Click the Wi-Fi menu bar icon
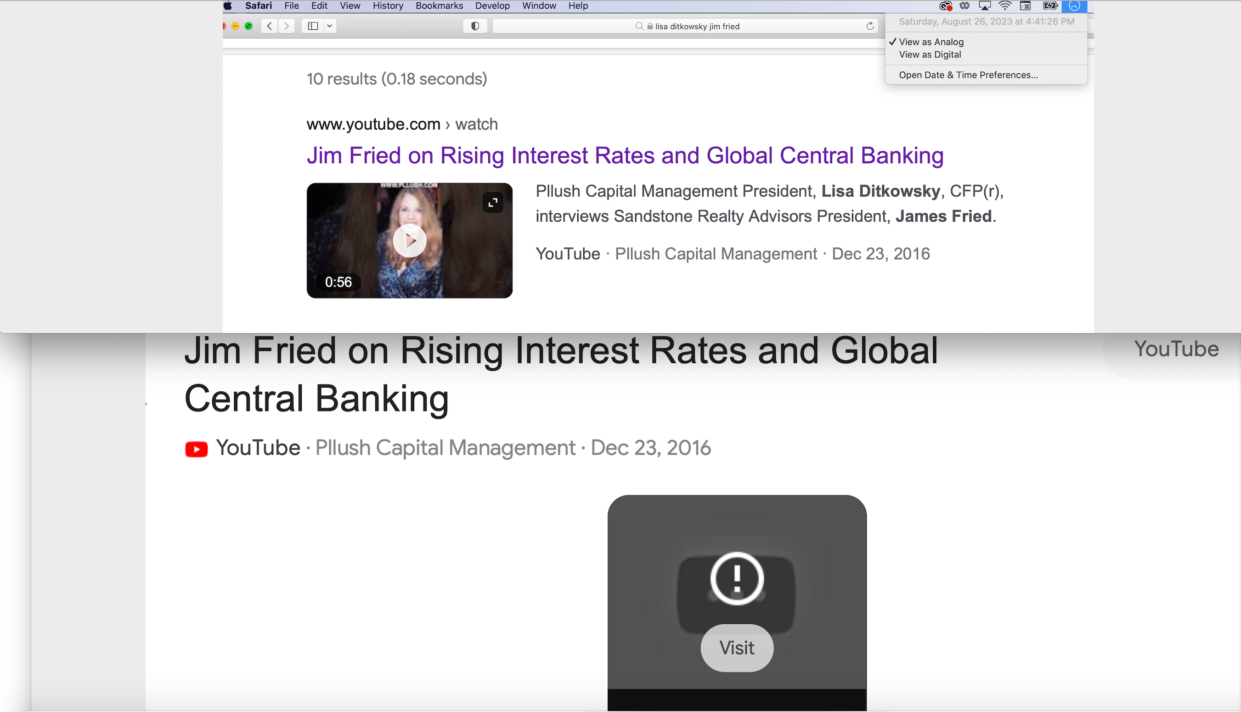This screenshot has width=1241, height=712. coord(1004,6)
